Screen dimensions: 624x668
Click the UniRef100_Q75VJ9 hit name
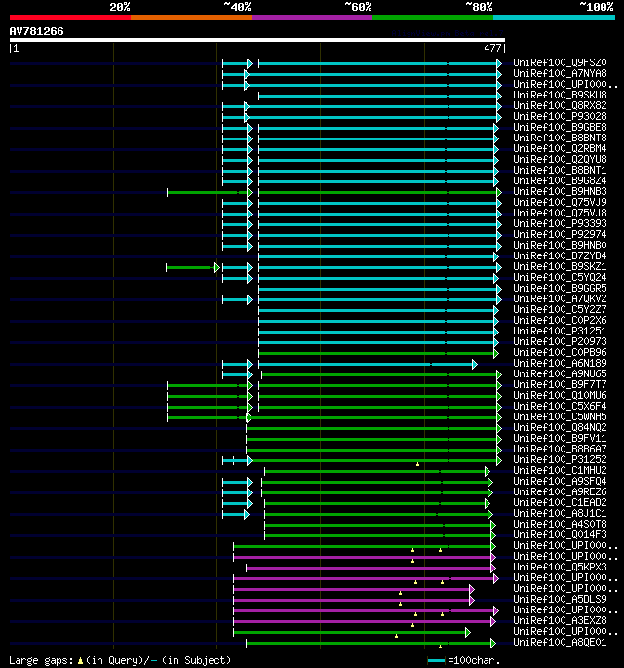pyautogui.click(x=560, y=202)
